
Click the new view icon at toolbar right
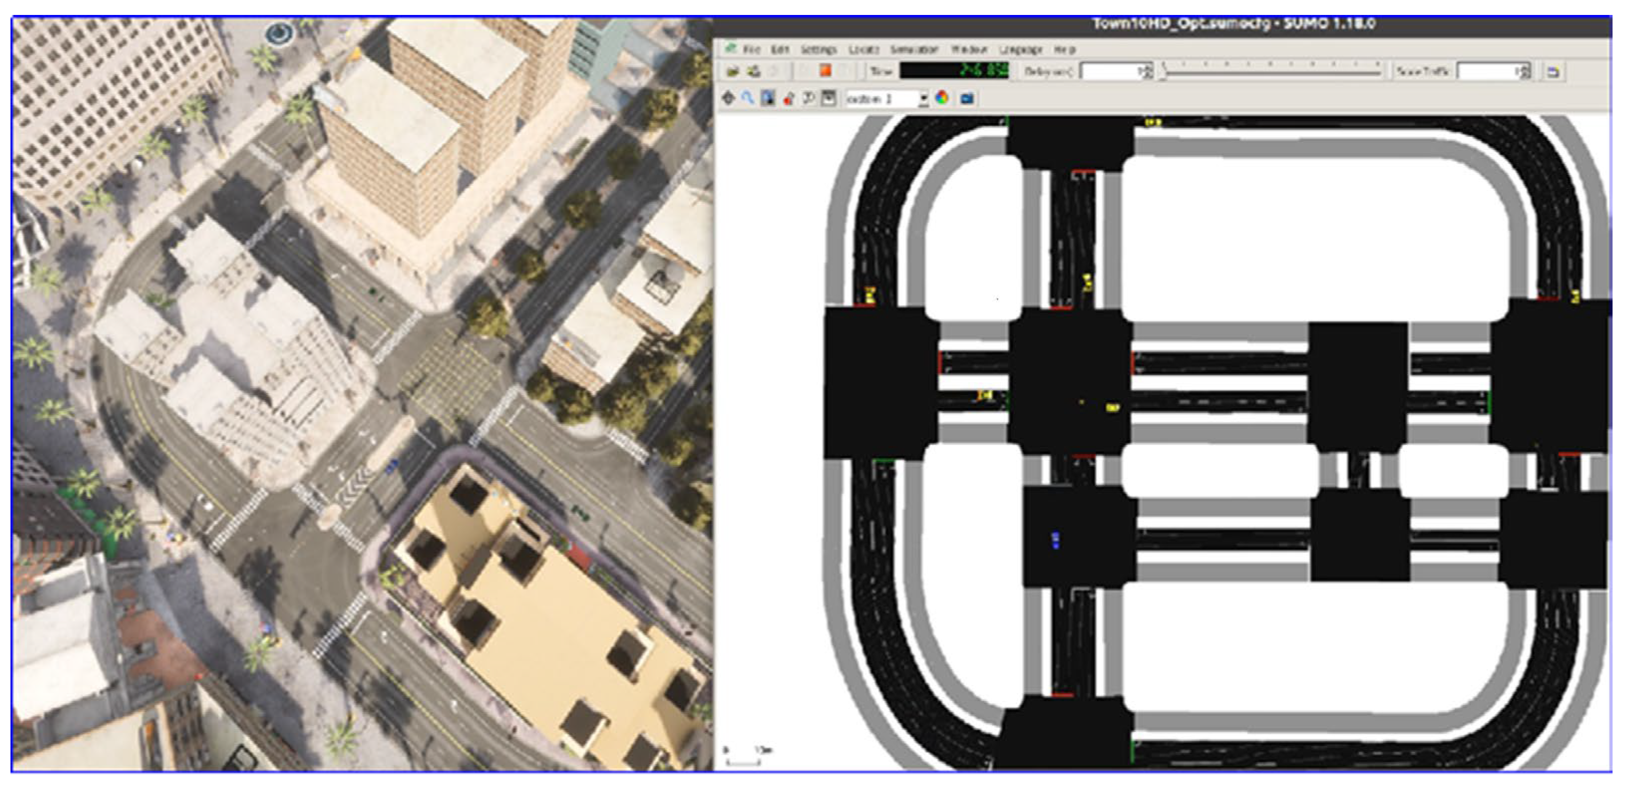pos(1553,72)
